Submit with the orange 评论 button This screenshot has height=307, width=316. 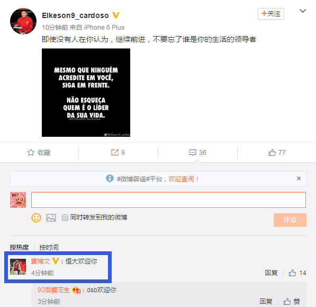tap(290, 220)
